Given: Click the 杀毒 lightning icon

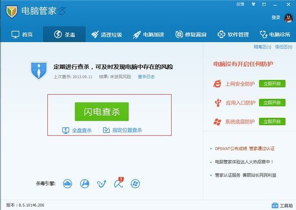Looking at the screenshot, I should [58, 35].
